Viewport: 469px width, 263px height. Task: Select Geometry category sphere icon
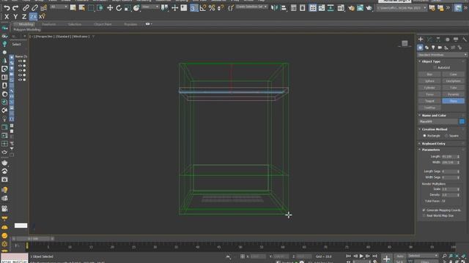(420, 47)
